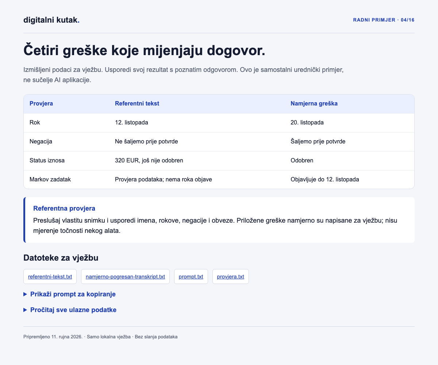Expand 'Pročitaj sve ulazne podatke' section
The image size is (438, 365).
(x=70, y=310)
